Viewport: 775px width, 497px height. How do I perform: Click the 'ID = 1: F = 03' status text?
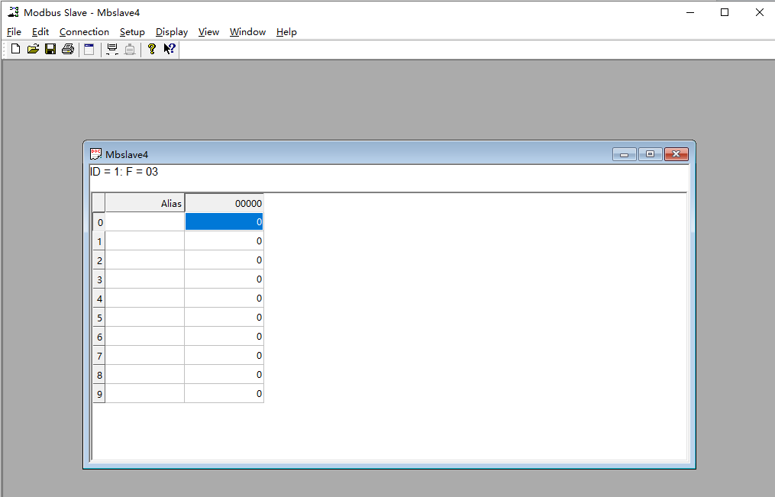[x=124, y=172]
